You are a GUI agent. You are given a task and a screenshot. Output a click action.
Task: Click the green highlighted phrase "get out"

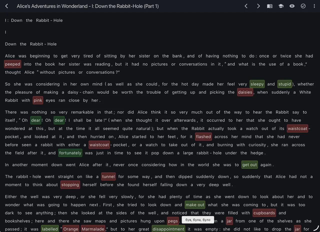(250, 165)
